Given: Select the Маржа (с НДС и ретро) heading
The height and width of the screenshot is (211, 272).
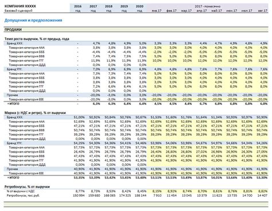Looking at the screenshot, I should [x=35, y=113].
